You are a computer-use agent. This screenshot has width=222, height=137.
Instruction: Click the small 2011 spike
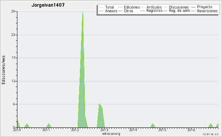pyautogui.click(x=49, y=126)
